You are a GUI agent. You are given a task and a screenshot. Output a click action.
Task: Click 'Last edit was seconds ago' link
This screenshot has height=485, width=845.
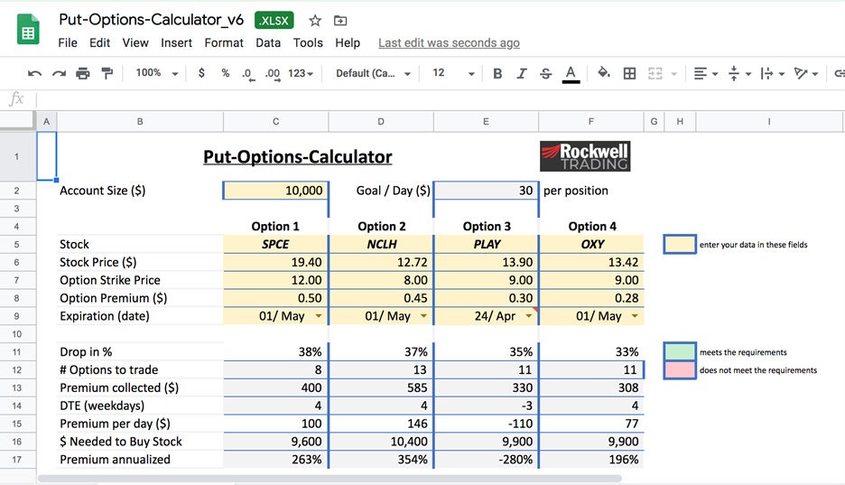449,42
